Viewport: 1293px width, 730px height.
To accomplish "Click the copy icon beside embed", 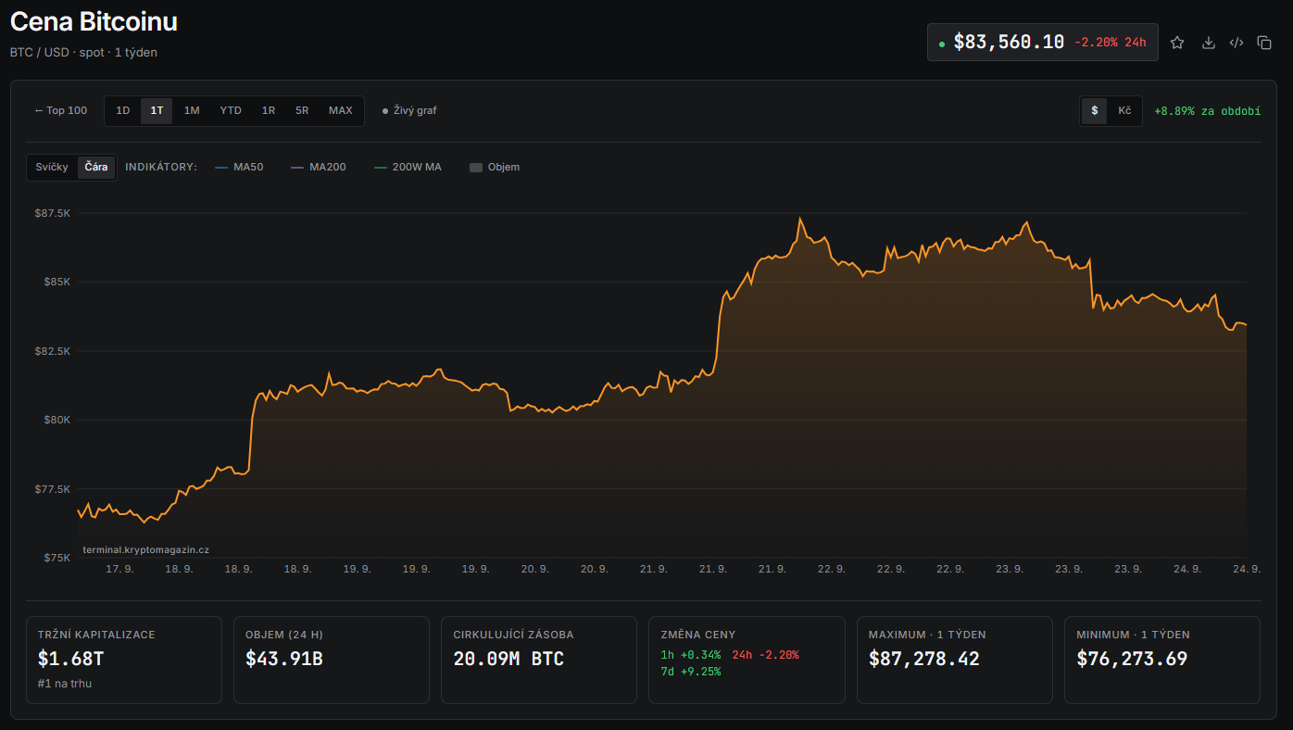I will [1264, 43].
